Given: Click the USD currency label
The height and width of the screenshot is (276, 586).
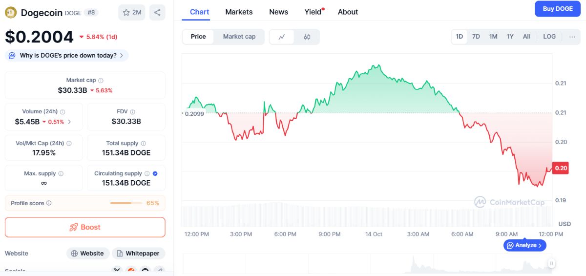Looking at the screenshot, I should [565, 224].
